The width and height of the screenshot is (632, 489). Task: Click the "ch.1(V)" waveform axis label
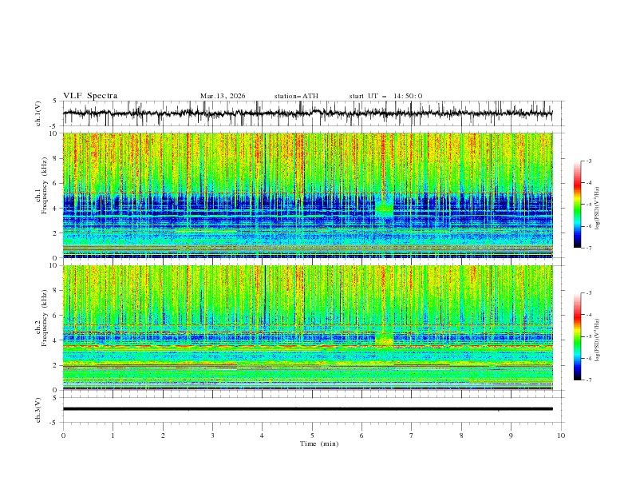(x=38, y=113)
